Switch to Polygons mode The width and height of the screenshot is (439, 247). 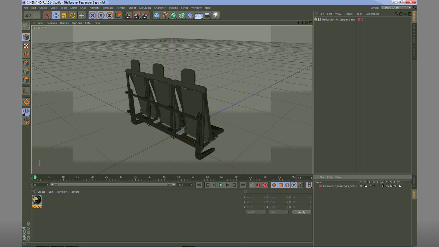pyautogui.click(x=26, y=80)
